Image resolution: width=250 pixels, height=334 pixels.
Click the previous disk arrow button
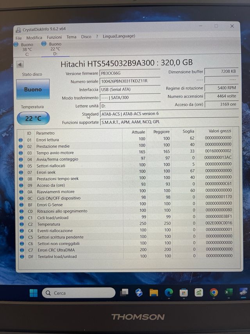(x=20, y=64)
